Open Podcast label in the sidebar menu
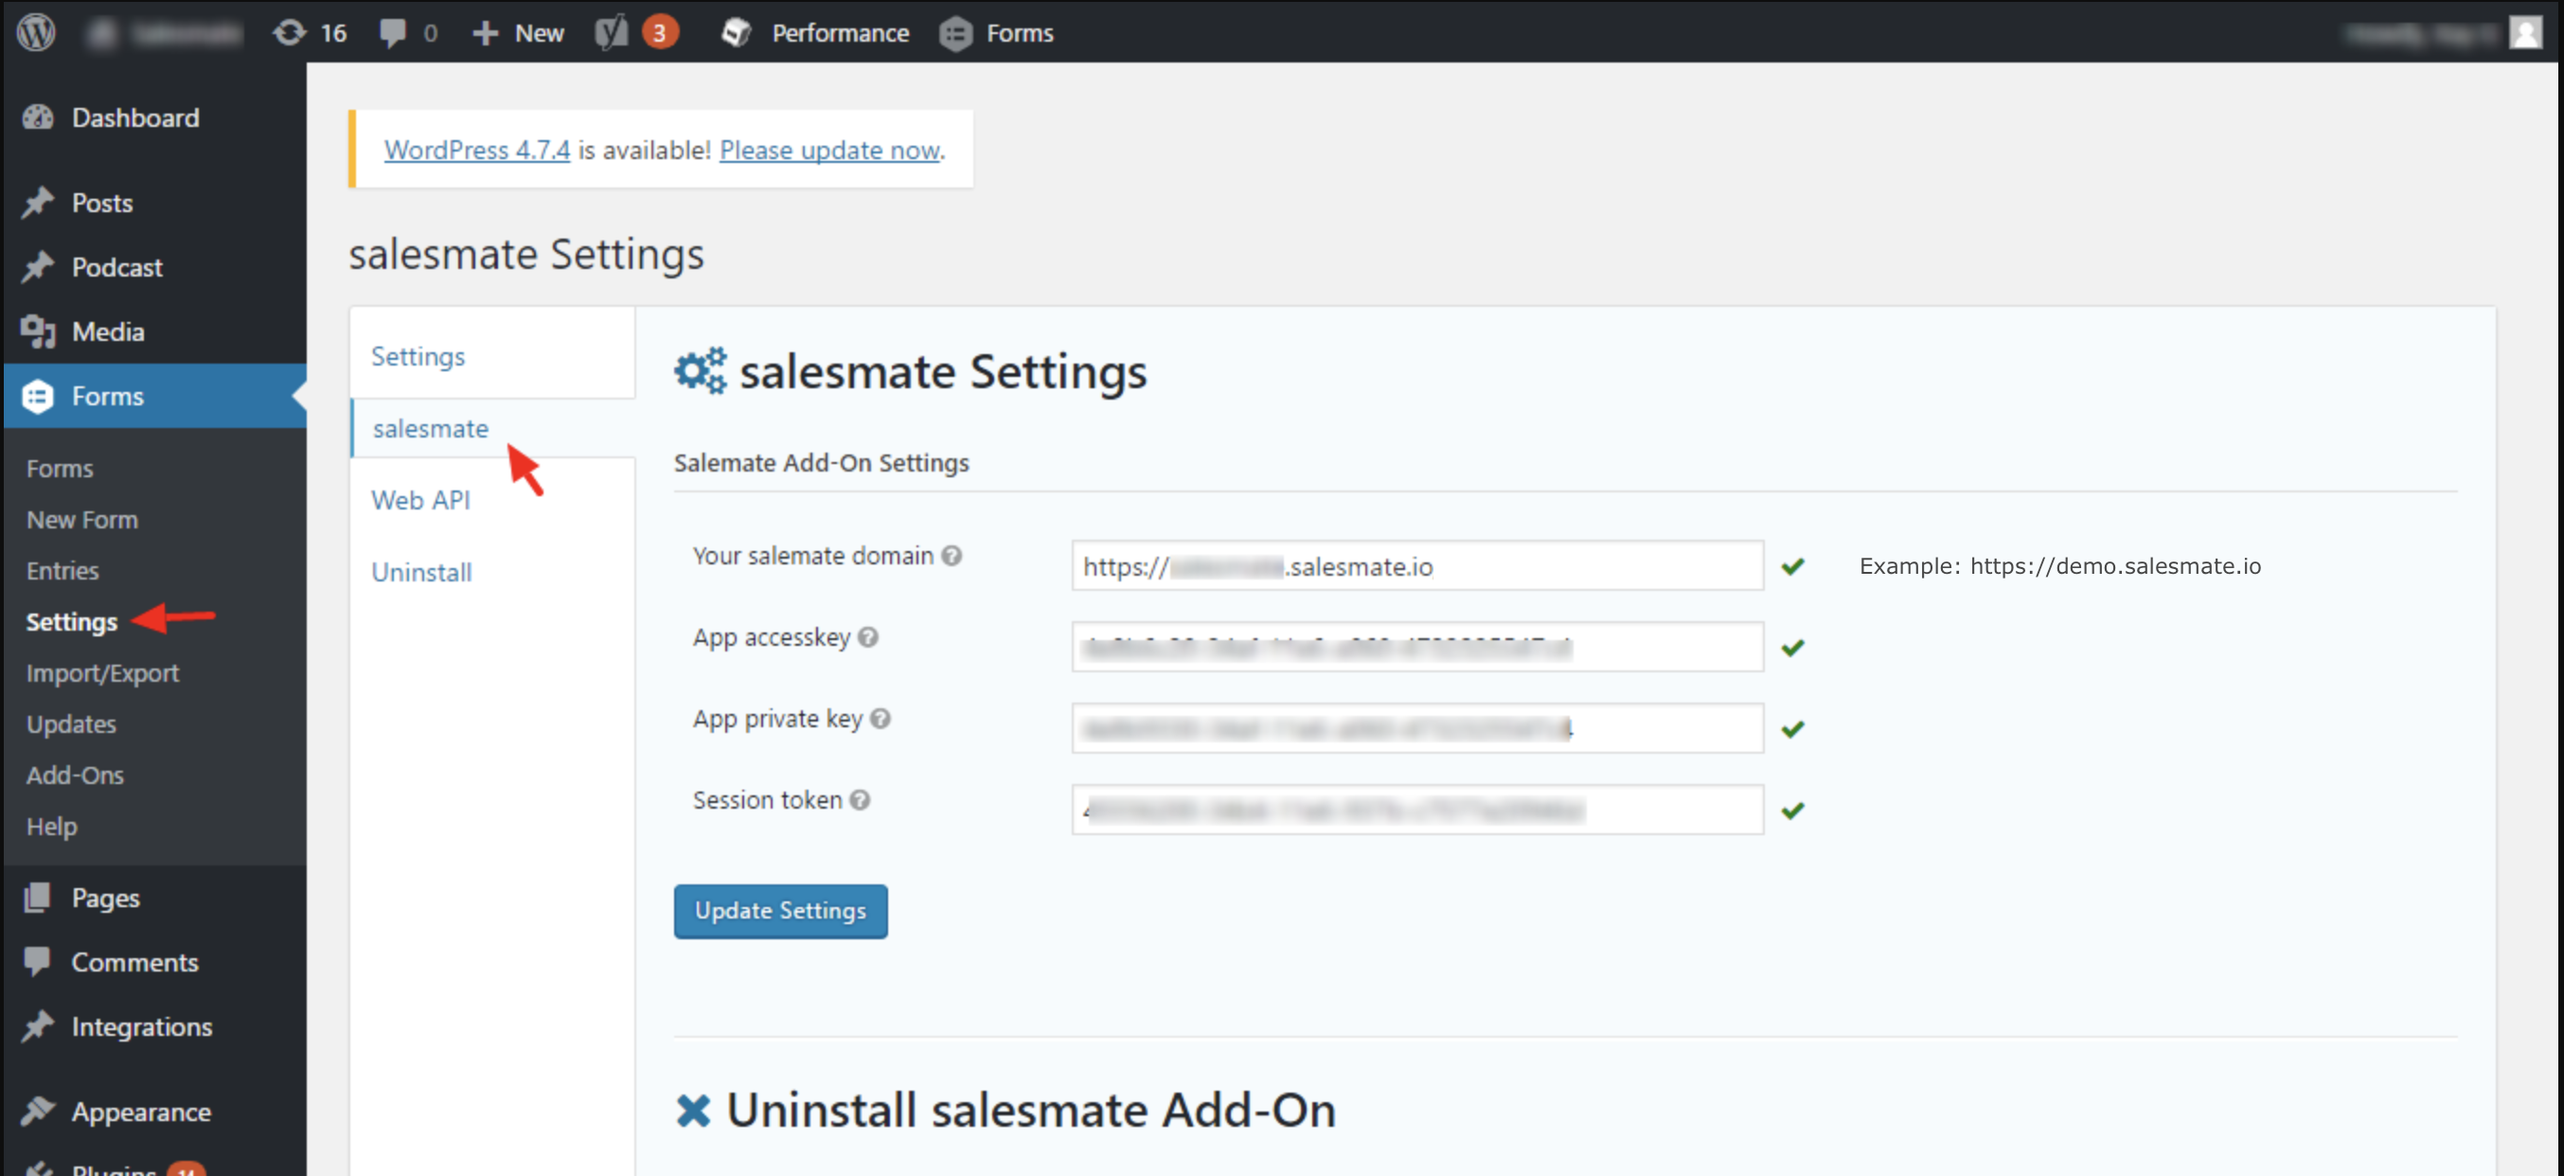The width and height of the screenshot is (2564, 1176). 117,267
